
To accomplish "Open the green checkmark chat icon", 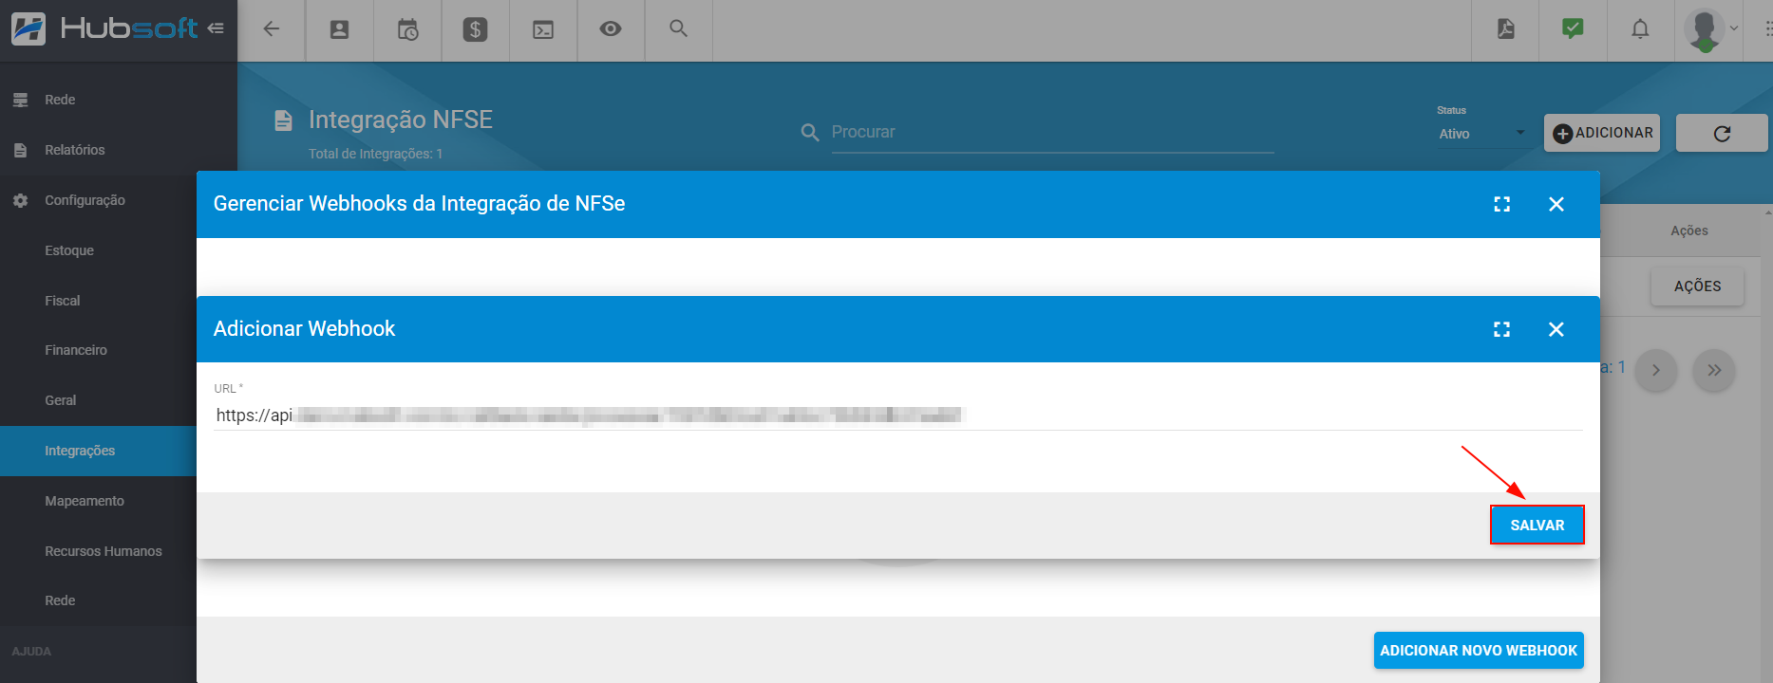I will click(1573, 28).
